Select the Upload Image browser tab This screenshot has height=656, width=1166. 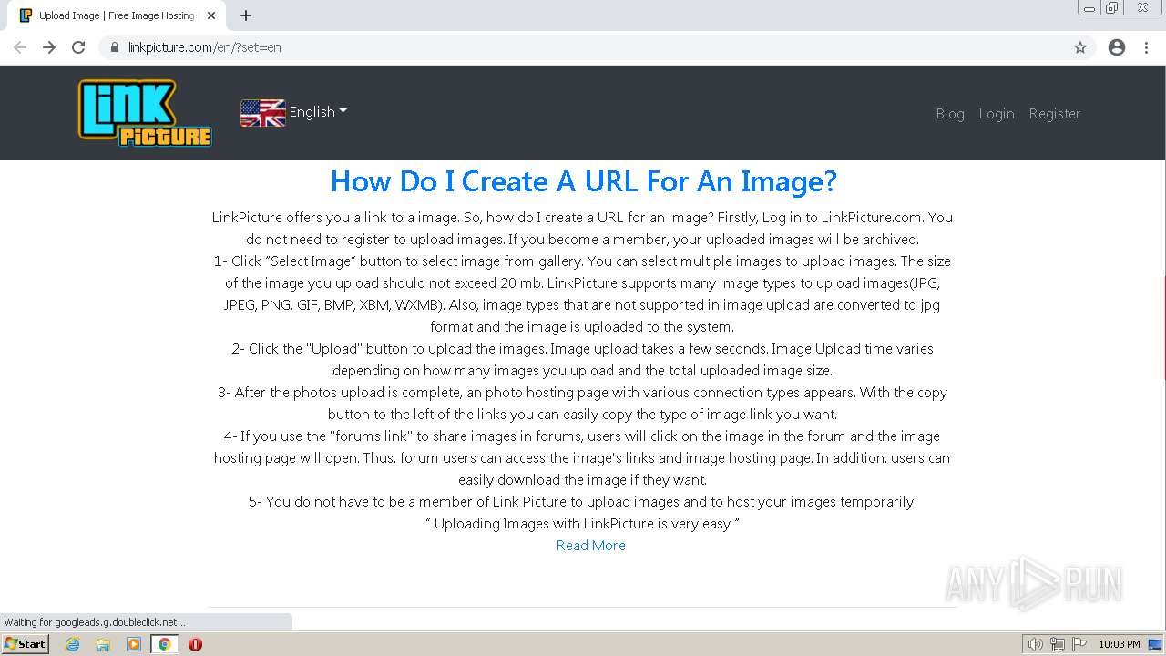tap(117, 15)
